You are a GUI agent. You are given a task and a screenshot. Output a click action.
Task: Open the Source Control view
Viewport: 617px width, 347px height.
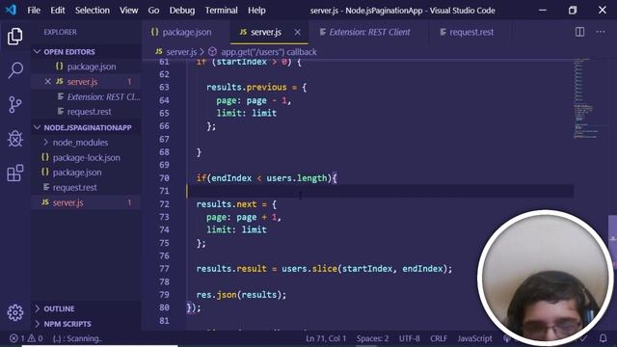click(x=15, y=105)
